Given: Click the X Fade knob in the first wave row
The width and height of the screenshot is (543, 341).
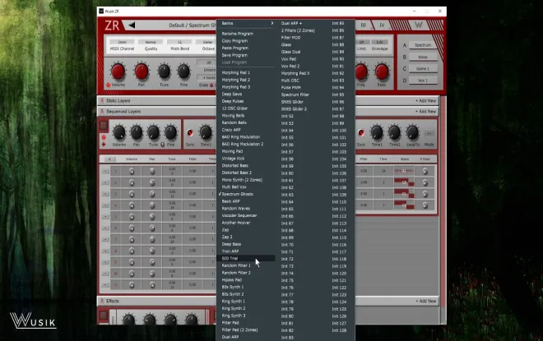Looking at the screenshot, I should click(x=425, y=171).
